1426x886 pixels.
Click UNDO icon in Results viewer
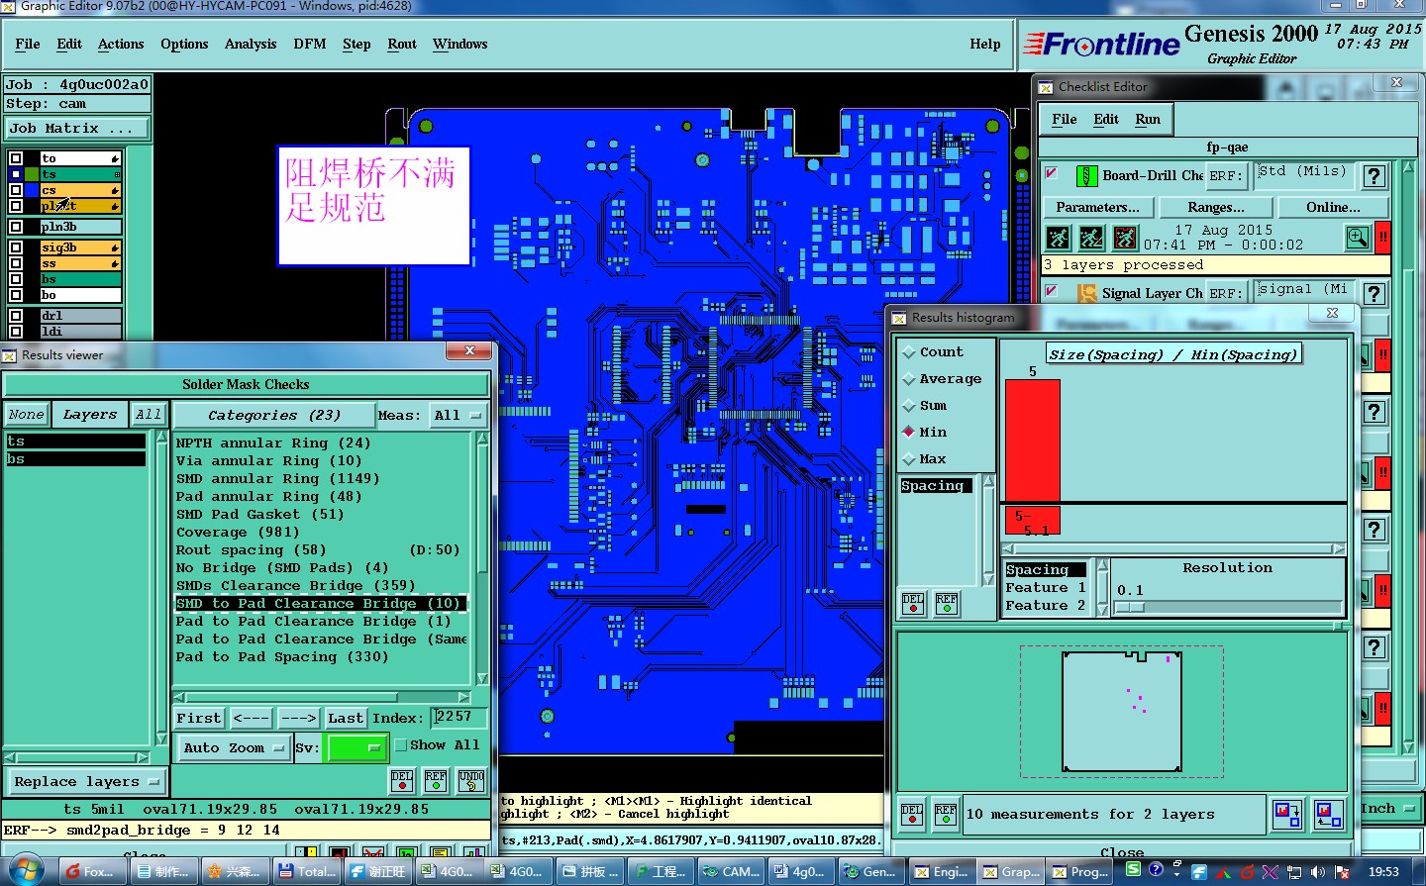pos(471,781)
